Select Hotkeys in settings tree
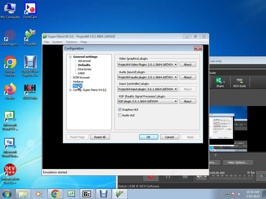266x199 pixels. (78, 82)
